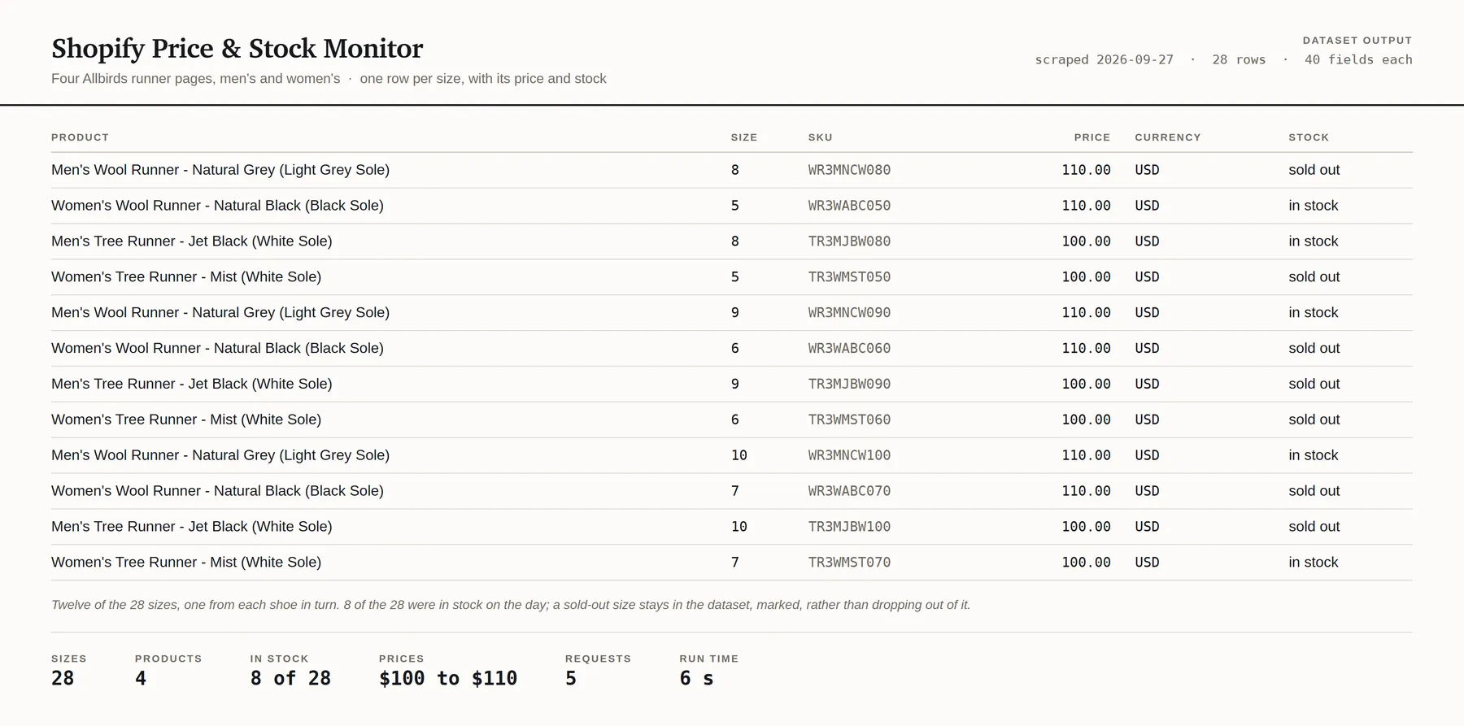Image resolution: width=1464 pixels, height=726 pixels.
Task: Click the IN STOCK value '8 of 28'
Action: [x=290, y=679]
